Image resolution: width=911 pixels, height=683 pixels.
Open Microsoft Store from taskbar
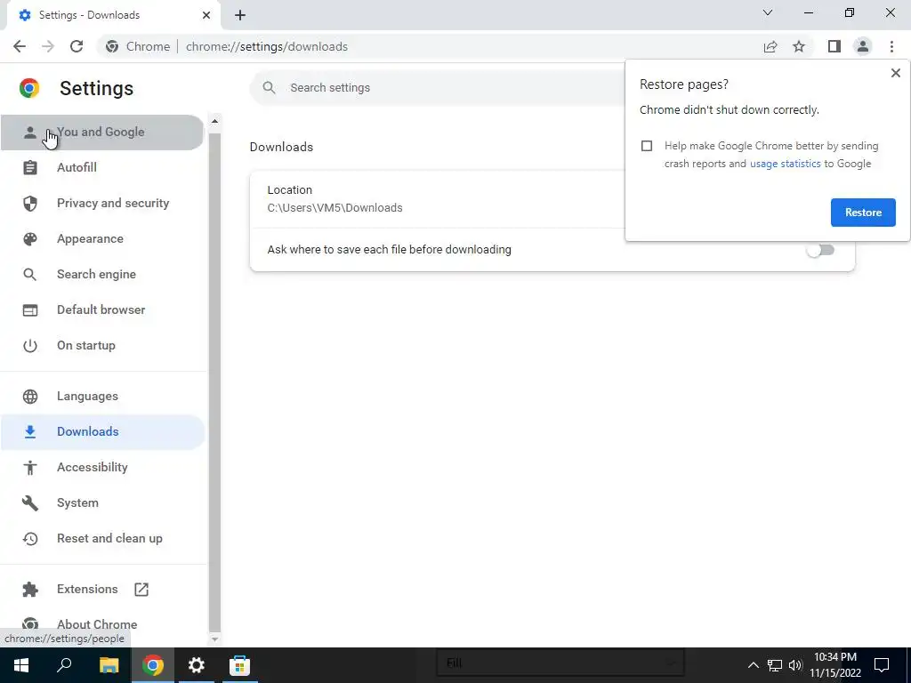[239, 665]
